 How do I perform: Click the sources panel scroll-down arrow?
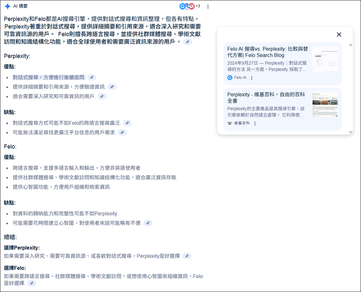pyautogui.click(x=351, y=132)
